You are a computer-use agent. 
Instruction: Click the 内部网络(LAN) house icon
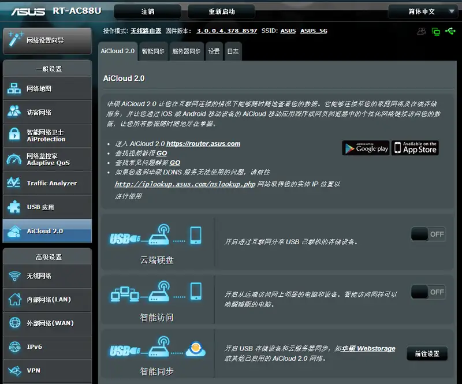click(x=15, y=300)
